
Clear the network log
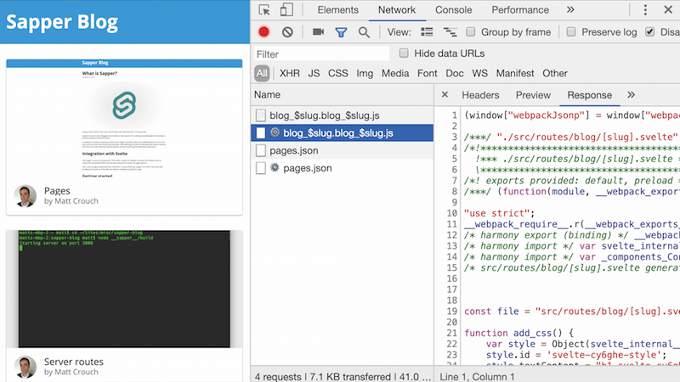point(287,32)
